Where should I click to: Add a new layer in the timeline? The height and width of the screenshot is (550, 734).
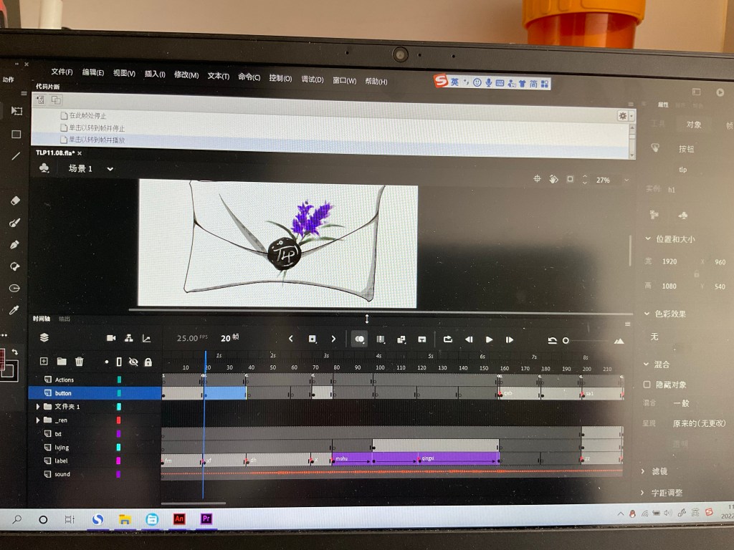point(44,362)
